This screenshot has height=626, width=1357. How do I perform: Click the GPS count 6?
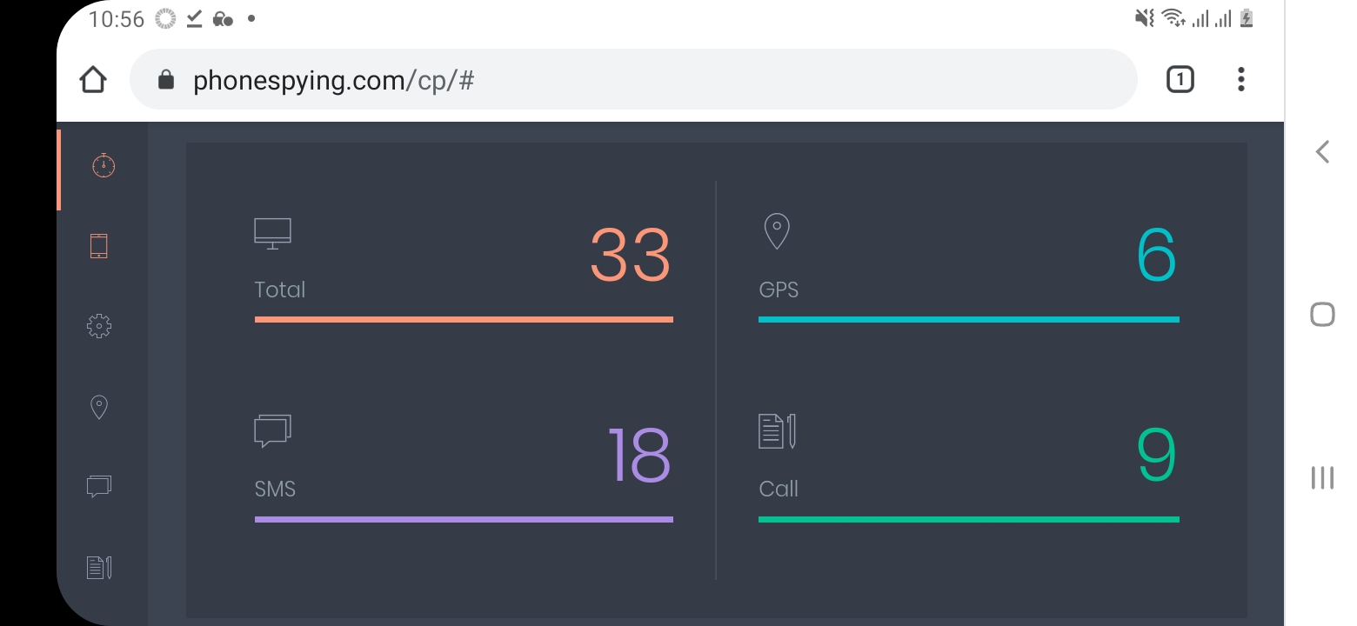tap(1157, 256)
